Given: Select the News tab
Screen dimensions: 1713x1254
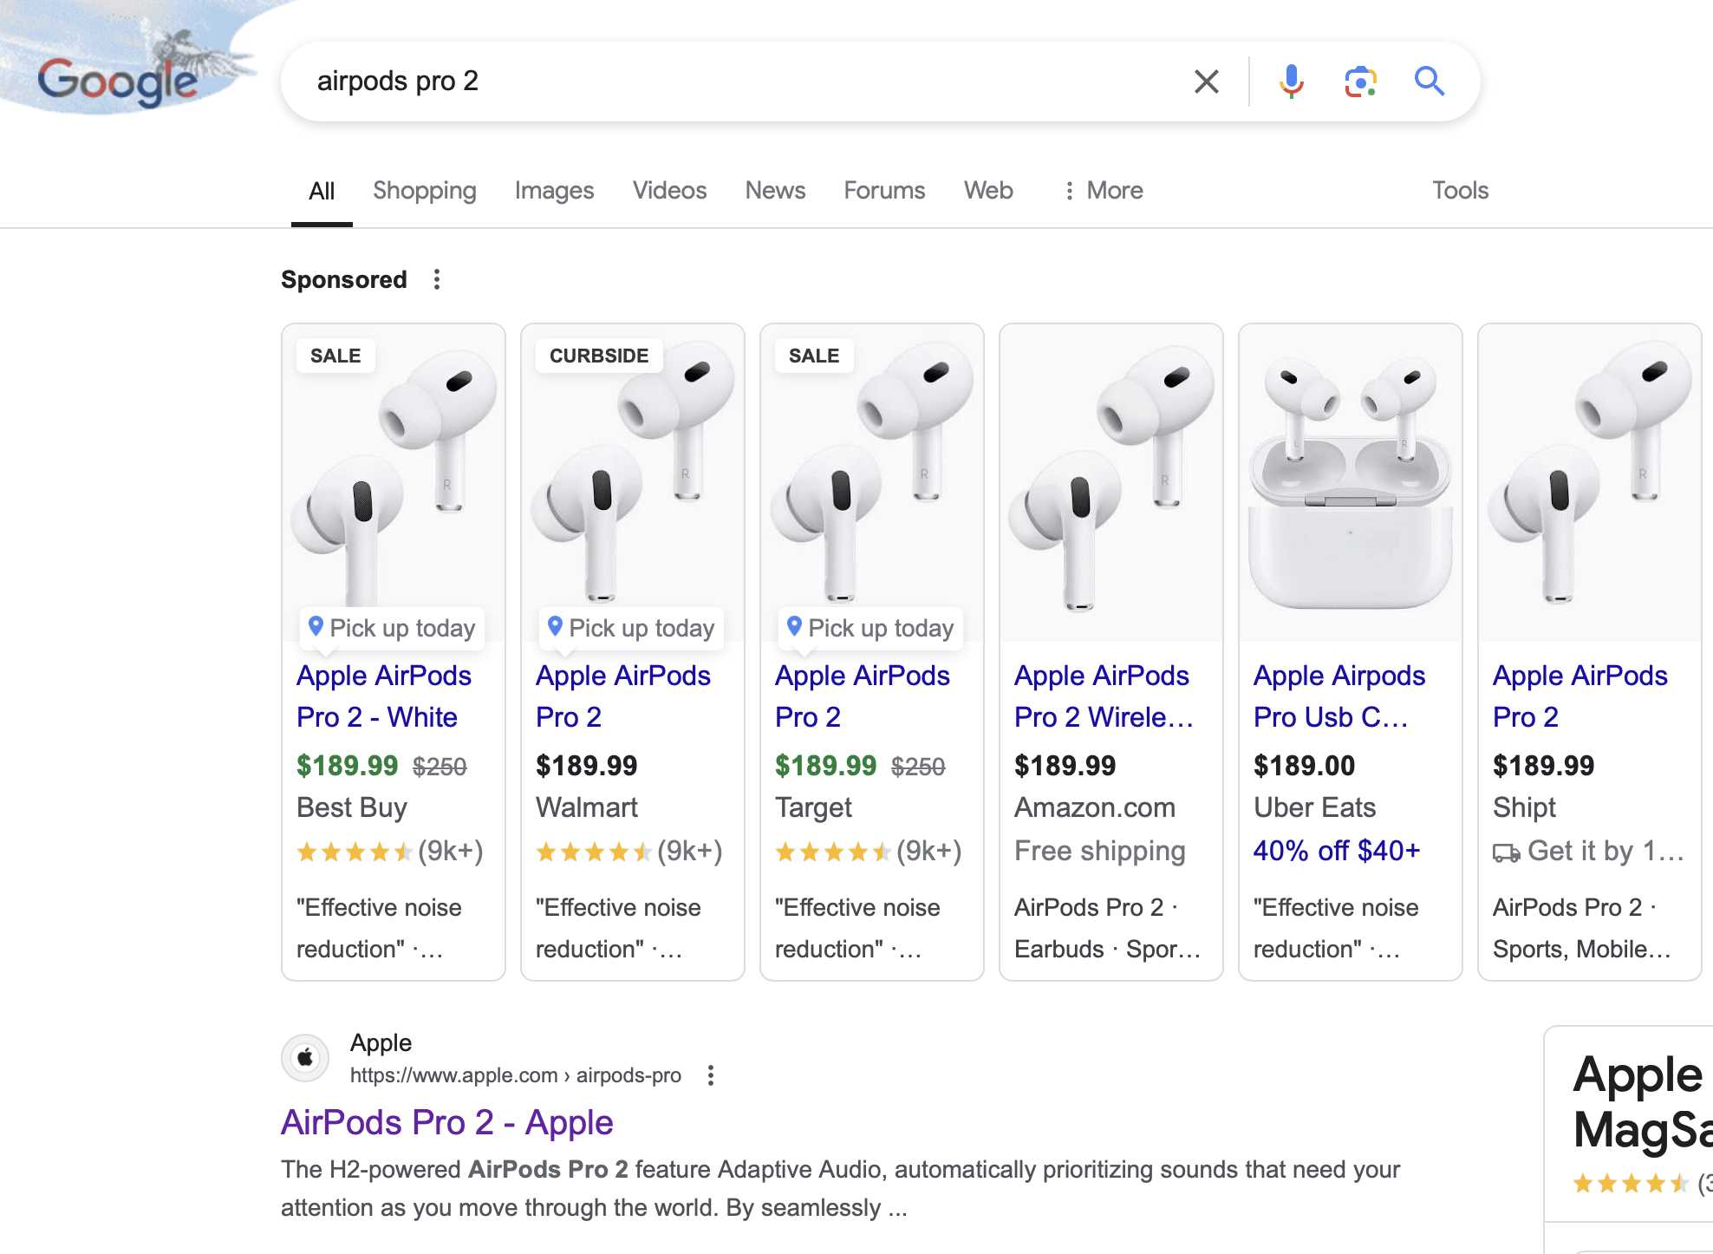Looking at the screenshot, I should 775,191.
